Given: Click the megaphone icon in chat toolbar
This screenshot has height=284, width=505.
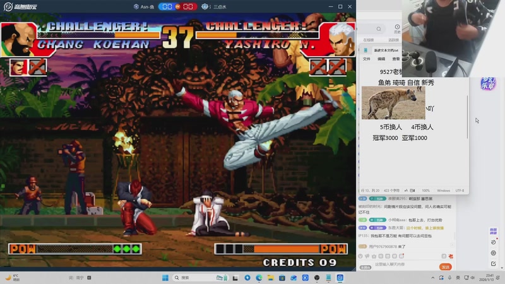Looking at the screenshot, I should coord(367,256).
